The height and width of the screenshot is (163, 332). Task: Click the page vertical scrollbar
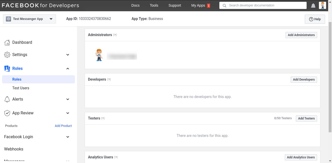[x=330, y=77]
